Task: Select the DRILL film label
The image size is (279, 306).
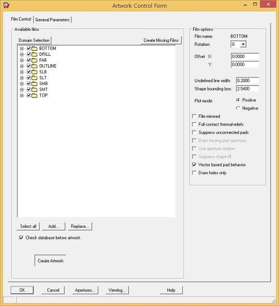Action: pyautogui.click(x=45, y=54)
